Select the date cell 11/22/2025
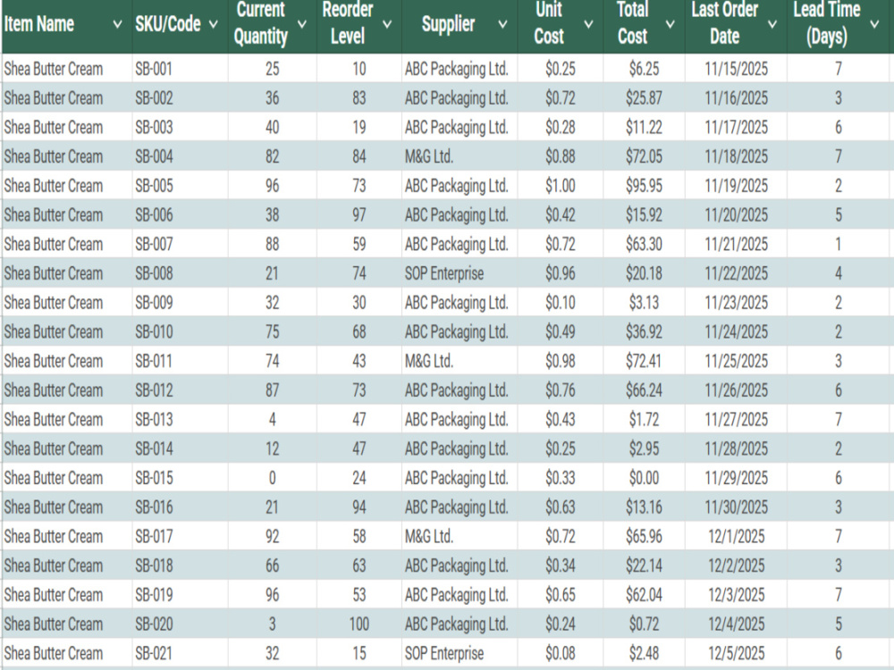 coord(736,273)
